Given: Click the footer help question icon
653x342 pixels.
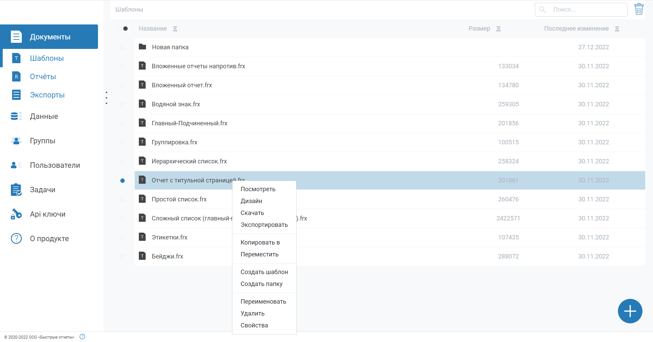Looking at the screenshot, I should (82, 337).
